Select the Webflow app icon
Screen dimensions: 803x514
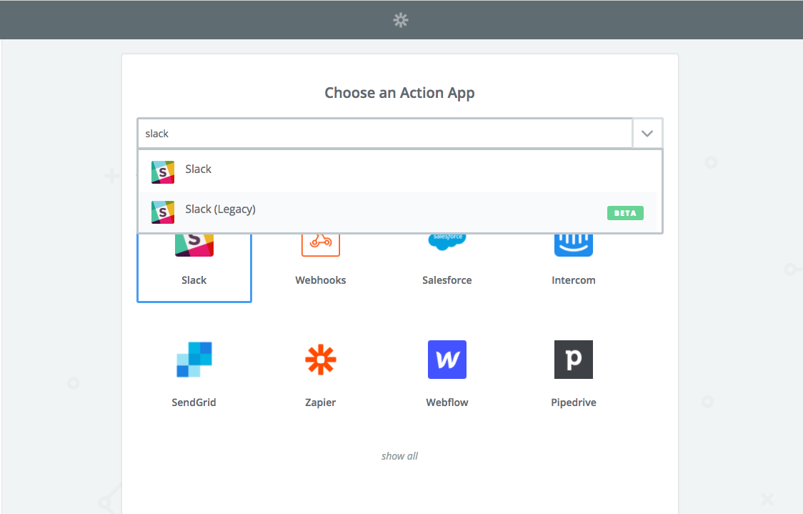(447, 360)
